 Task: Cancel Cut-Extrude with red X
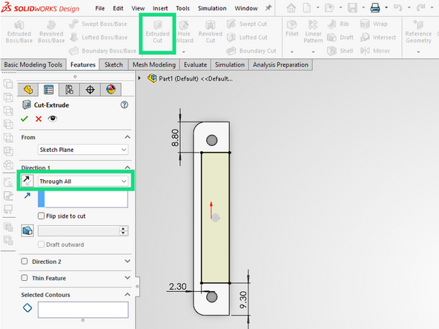coord(39,119)
